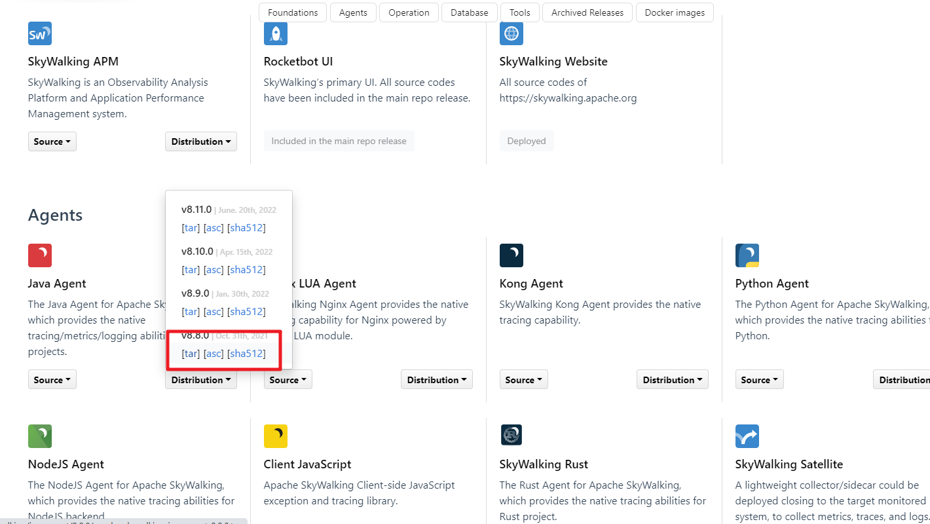Open the v8.9.0 sha512 link
930x524 pixels.
pos(246,312)
